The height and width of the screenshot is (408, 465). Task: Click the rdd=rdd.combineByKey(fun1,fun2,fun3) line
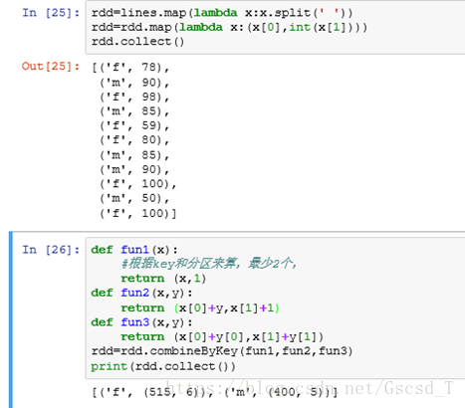tap(222, 351)
